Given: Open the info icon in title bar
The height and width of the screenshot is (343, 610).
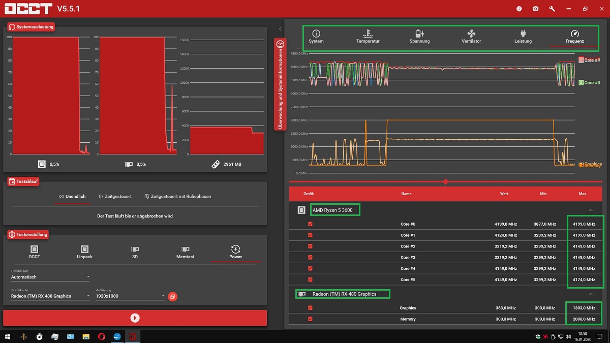Looking at the screenshot, I should tap(519, 9).
